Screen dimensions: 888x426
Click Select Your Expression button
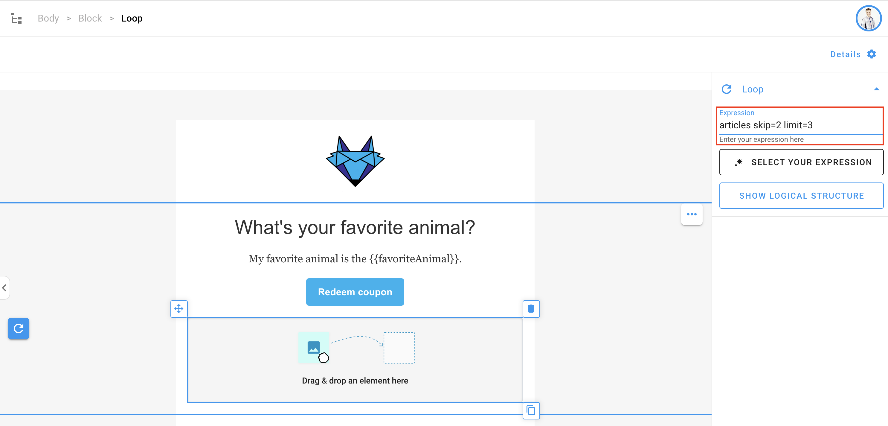(x=801, y=162)
